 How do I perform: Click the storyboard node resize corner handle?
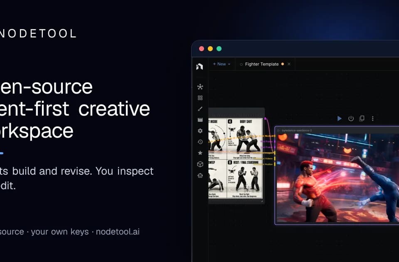coord(262,201)
